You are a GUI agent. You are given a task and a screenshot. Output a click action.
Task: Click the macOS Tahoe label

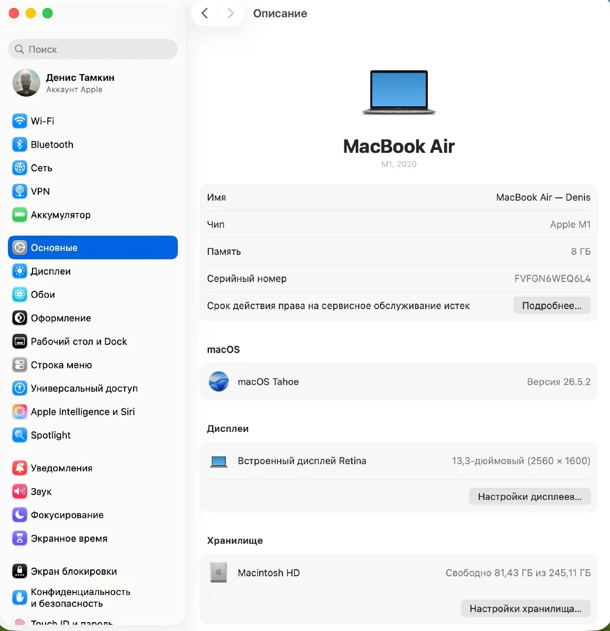coord(268,382)
